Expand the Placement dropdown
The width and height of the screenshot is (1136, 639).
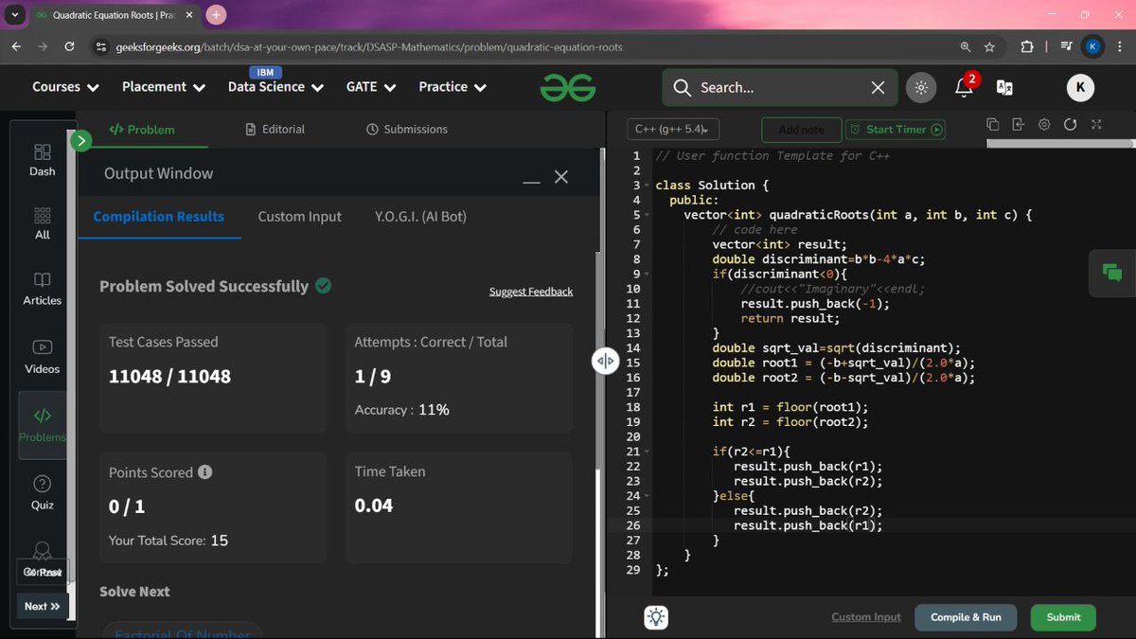pyautogui.click(x=164, y=86)
